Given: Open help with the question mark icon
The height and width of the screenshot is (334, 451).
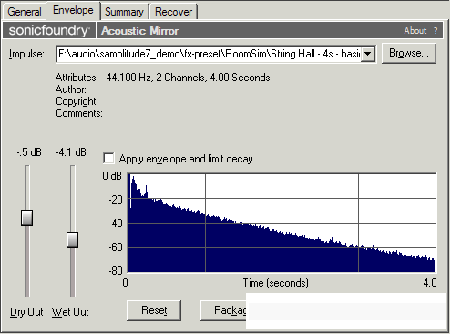Looking at the screenshot, I should click(436, 31).
